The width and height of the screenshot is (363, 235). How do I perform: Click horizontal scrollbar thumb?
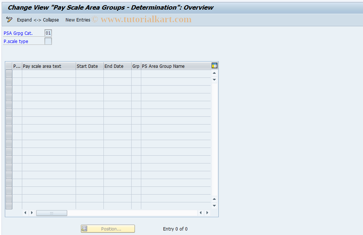pyautogui.click(x=52, y=213)
